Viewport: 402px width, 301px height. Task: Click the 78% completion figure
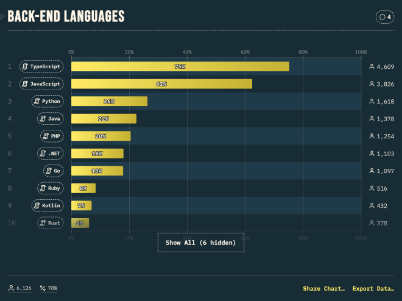(x=49, y=288)
